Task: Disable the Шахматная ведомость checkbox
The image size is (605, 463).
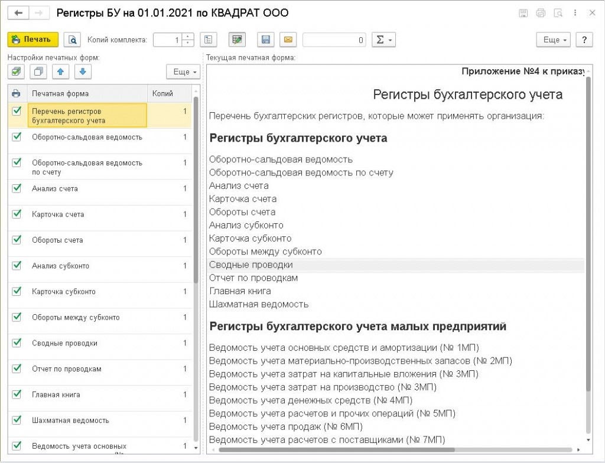Action: 17,420
